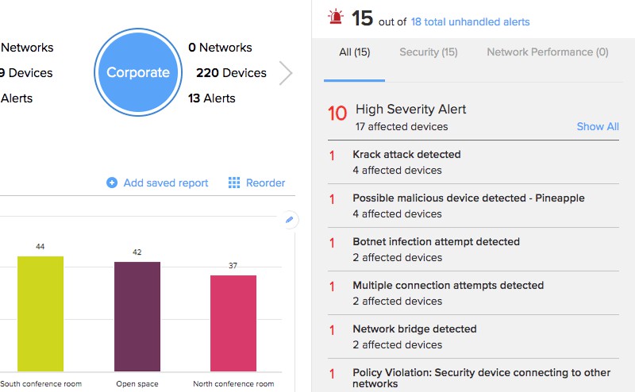
Task: Click the red alarm siren icon
Action: point(335,17)
